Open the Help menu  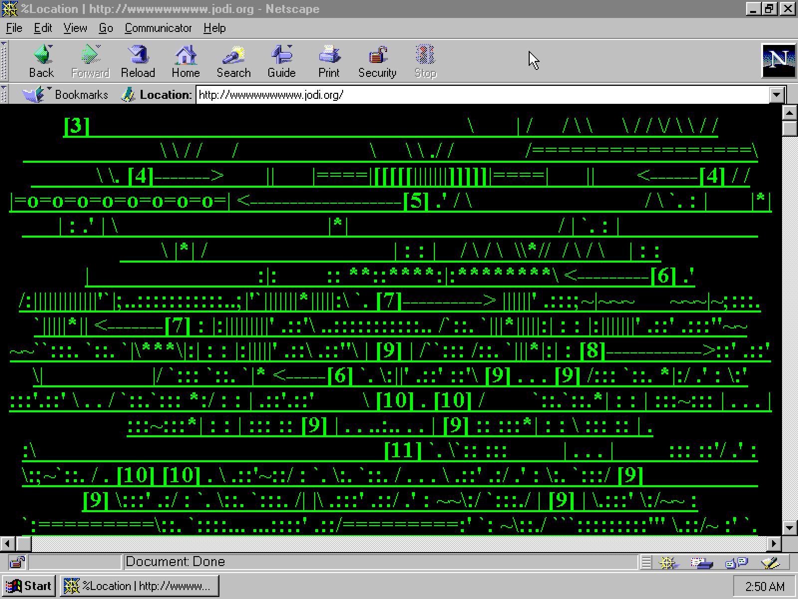(x=214, y=28)
